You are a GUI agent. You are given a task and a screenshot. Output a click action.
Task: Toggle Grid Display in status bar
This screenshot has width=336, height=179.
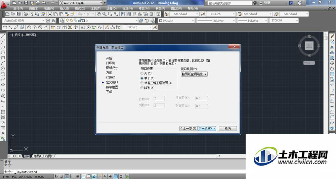[x=67, y=176]
